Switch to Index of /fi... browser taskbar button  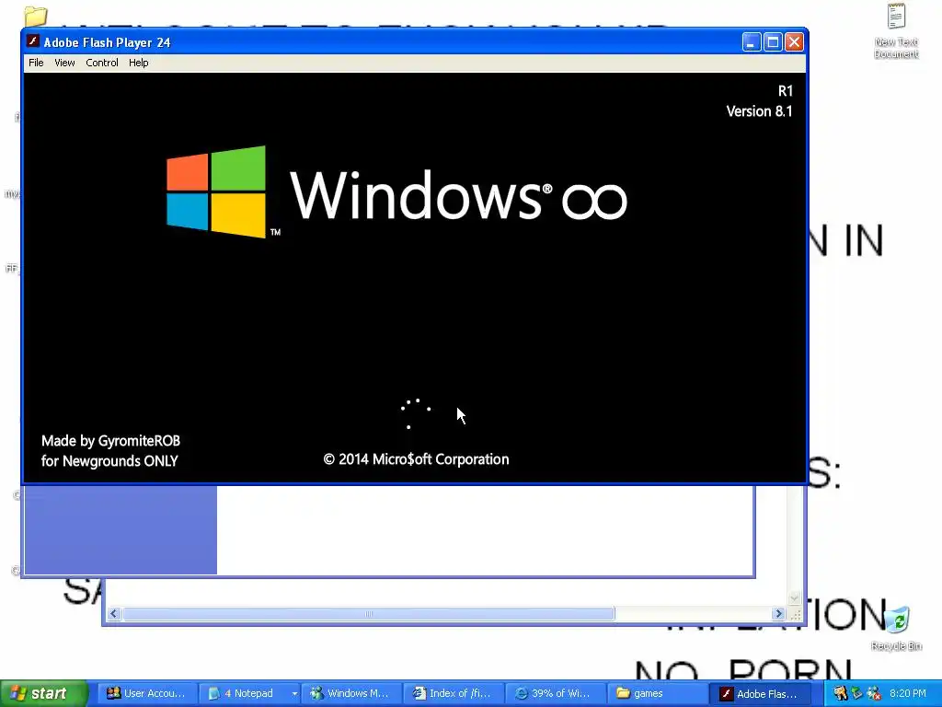pos(453,693)
